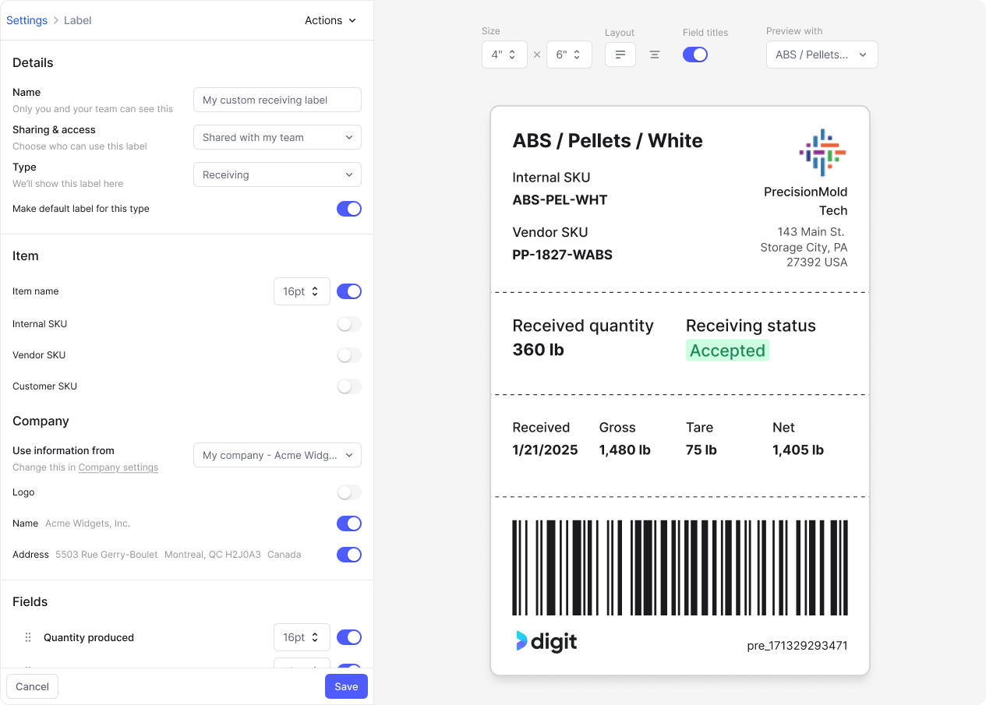The height and width of the screenshot is (705, 986).
Task: Click the Accepted status badge
Action: pyautogui.click(x=727, y=351)
